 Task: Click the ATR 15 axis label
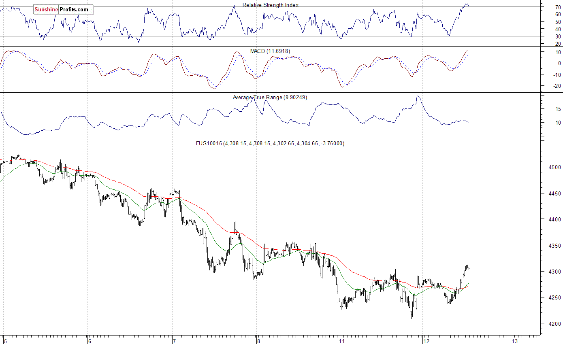pyautogui.click(x=558, y=109)
